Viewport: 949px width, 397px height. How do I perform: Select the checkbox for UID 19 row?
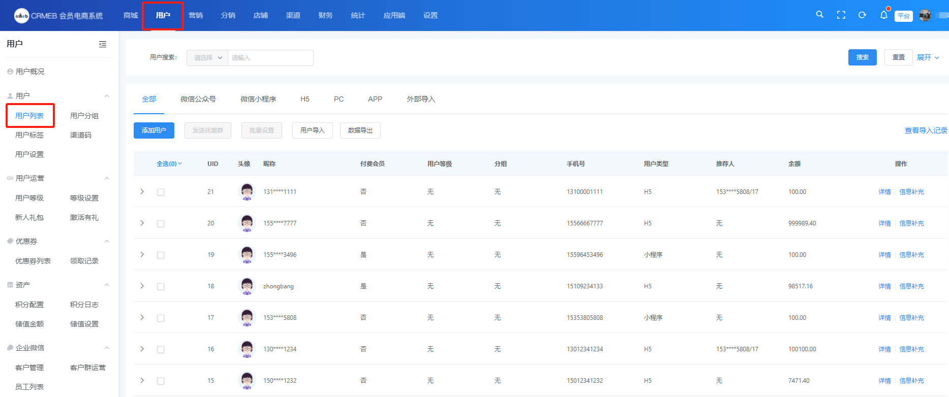[161, 255]
